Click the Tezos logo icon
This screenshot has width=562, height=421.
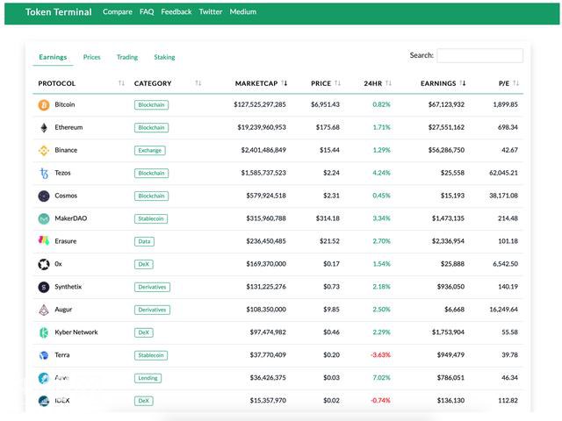coord(44,174)
